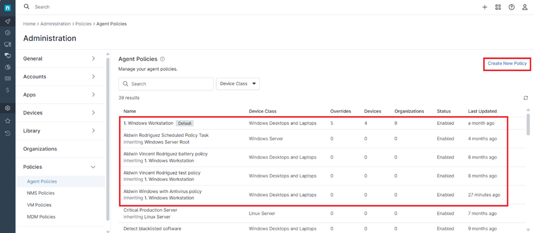Expand the Devices admin section
Image resolution: width=534 pixels, height=233 pixels.
click(x=60, y=113)
